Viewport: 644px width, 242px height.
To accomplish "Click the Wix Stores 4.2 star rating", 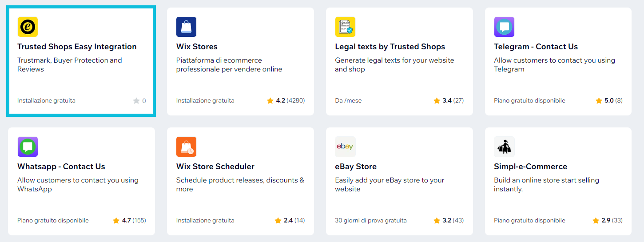I will pos(286,101).
